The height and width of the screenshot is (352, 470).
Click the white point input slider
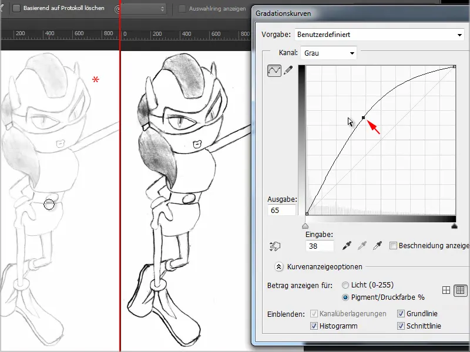click(x=305, y=226)
